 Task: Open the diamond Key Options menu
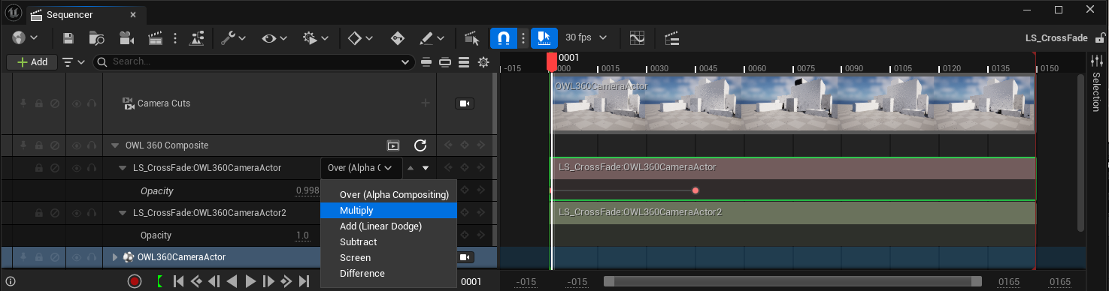coord(361,37)
